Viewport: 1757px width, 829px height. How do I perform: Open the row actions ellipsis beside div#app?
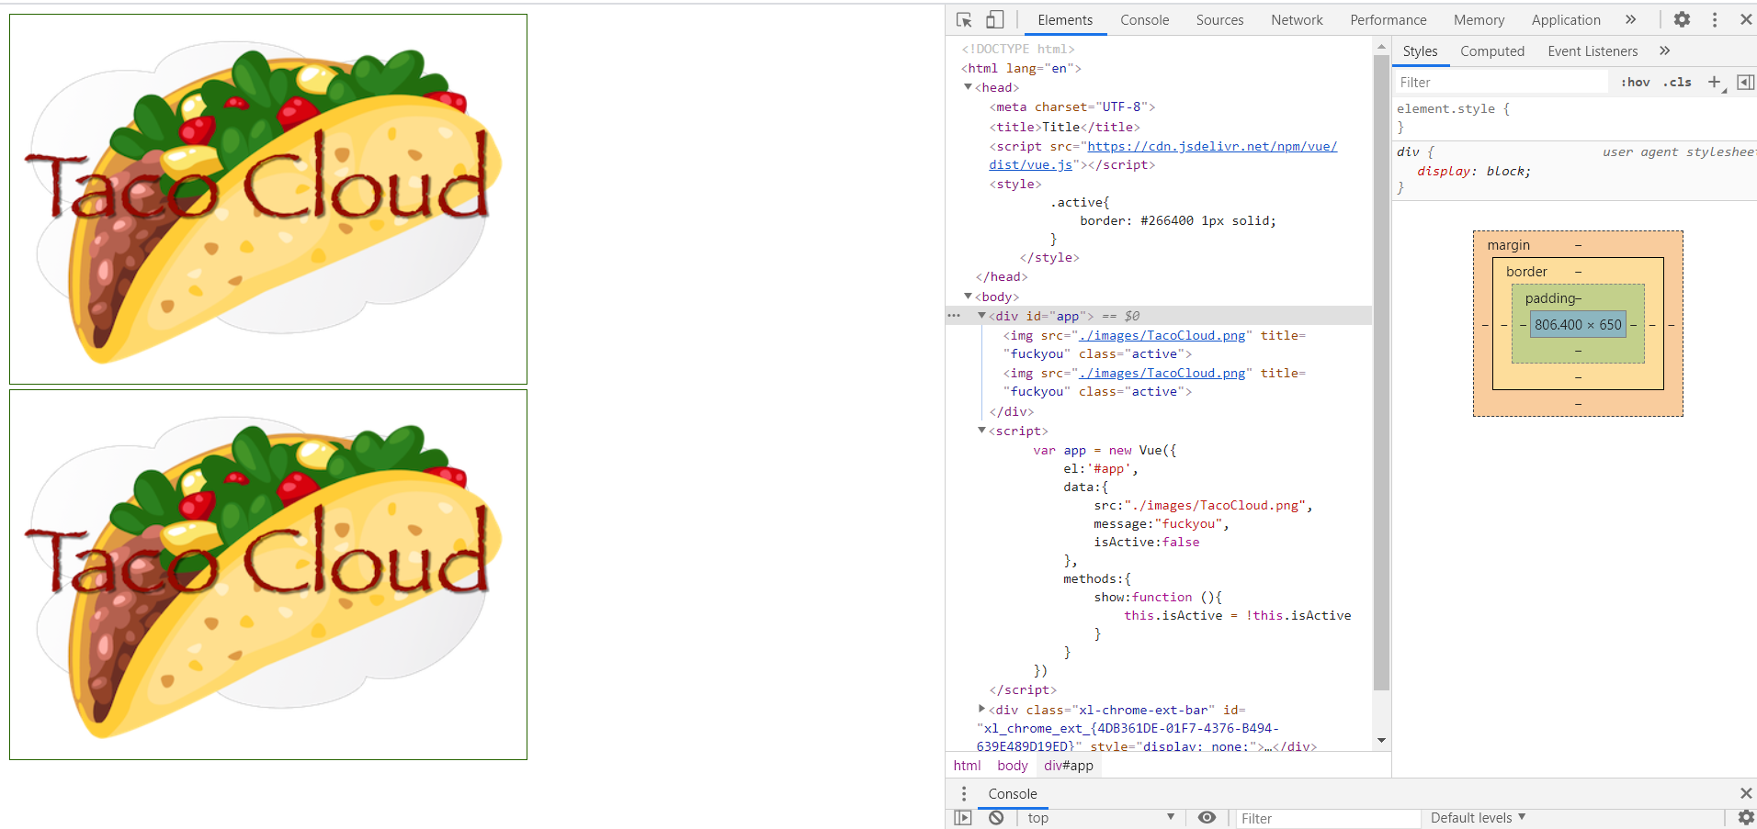tap(954, 316)
